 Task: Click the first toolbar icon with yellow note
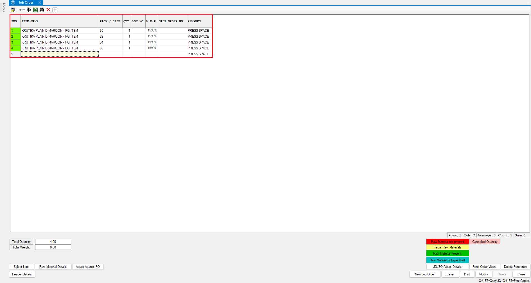[x=13, y=10]
